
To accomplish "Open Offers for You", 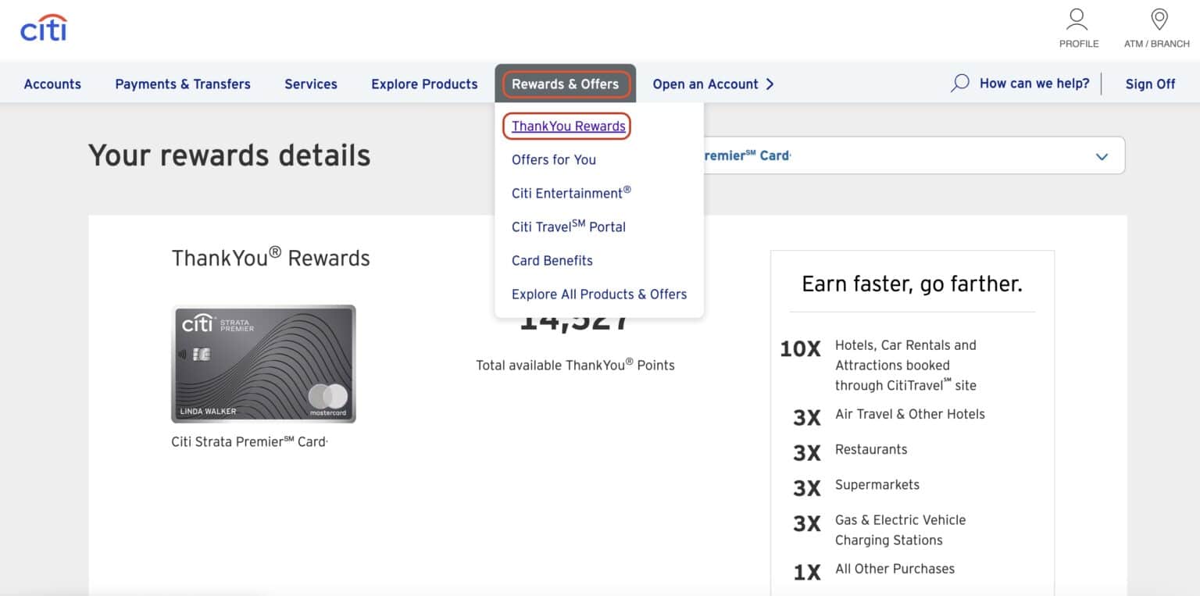I will (553, 159).
